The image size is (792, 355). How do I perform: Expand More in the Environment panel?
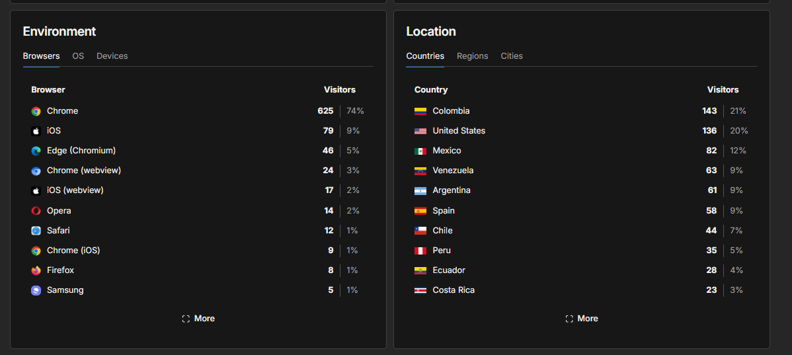(198, 319)
